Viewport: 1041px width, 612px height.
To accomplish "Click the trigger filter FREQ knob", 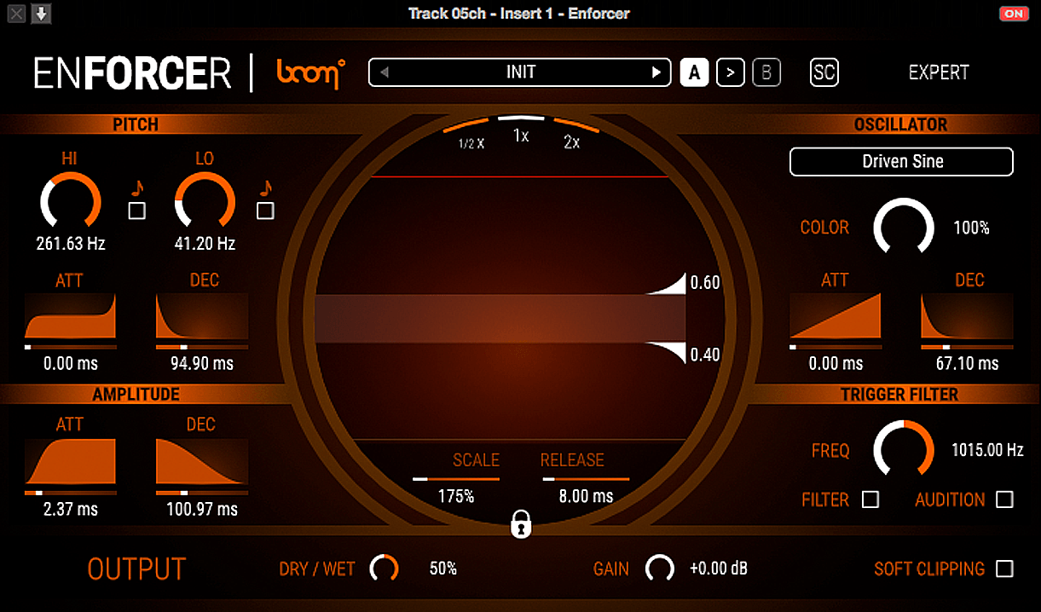I will pos(904,449).
